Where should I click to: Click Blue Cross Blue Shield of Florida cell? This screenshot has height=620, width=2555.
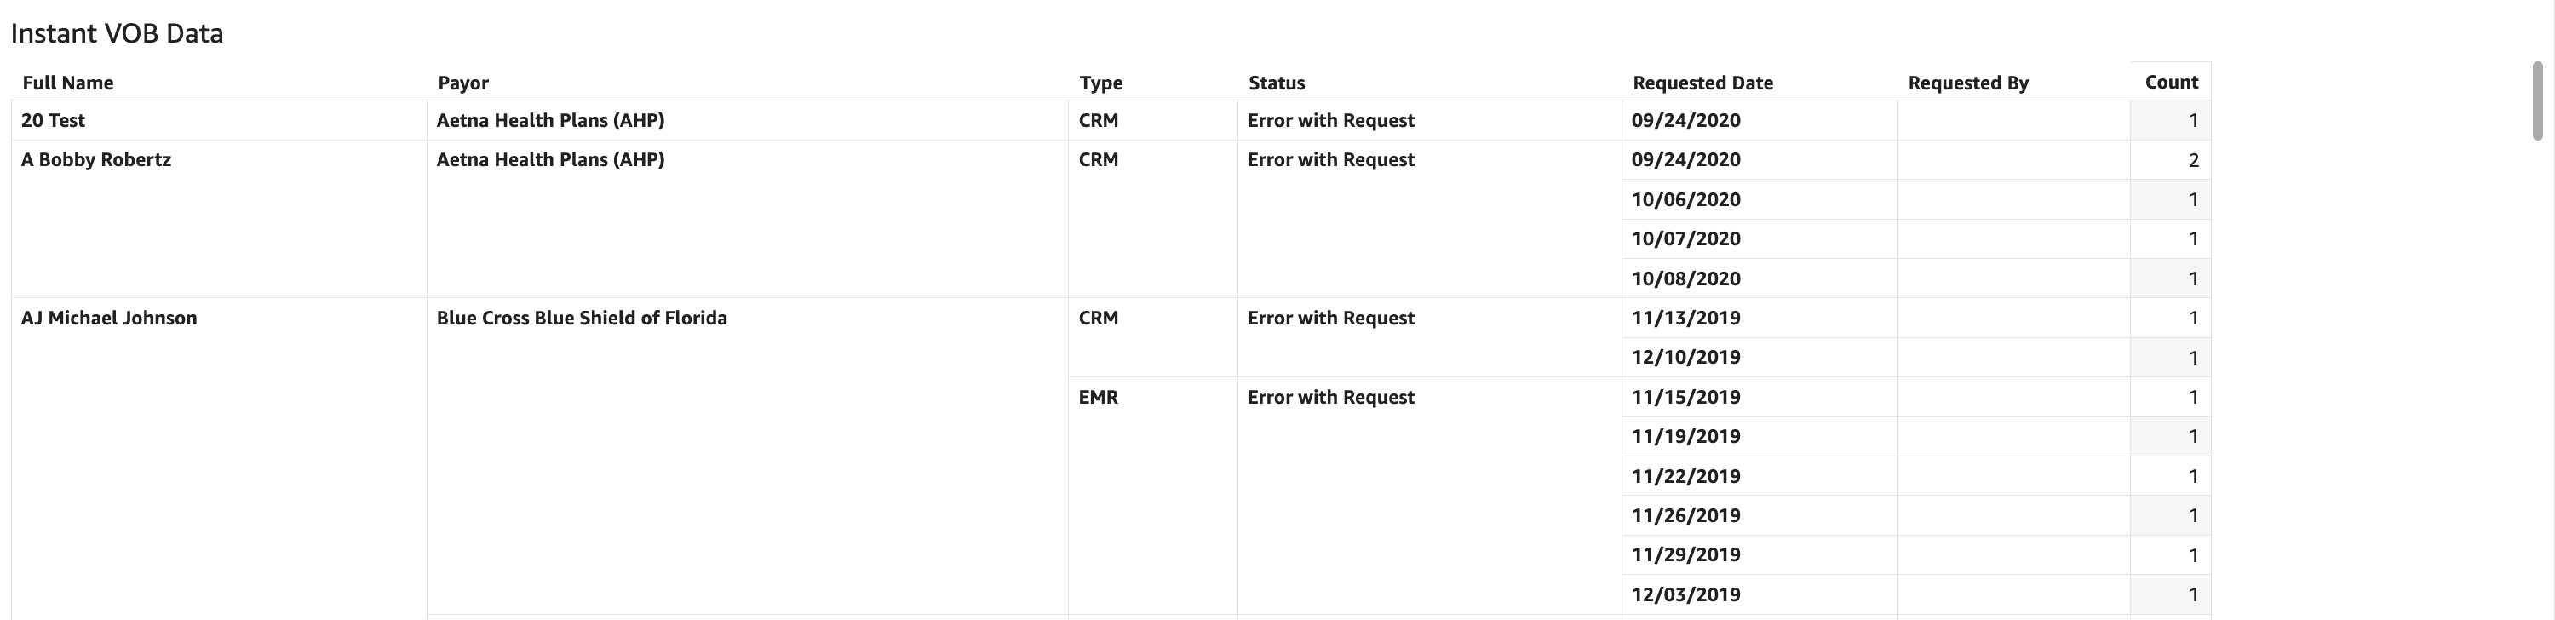tap(581, 319)
